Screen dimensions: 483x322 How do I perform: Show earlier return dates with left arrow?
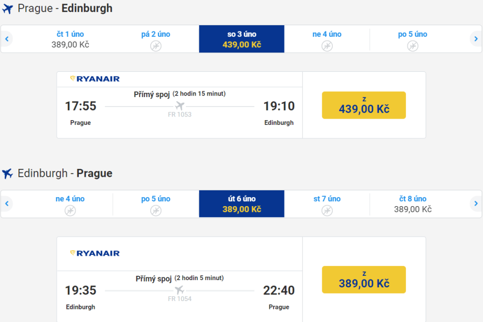point(7,203)
